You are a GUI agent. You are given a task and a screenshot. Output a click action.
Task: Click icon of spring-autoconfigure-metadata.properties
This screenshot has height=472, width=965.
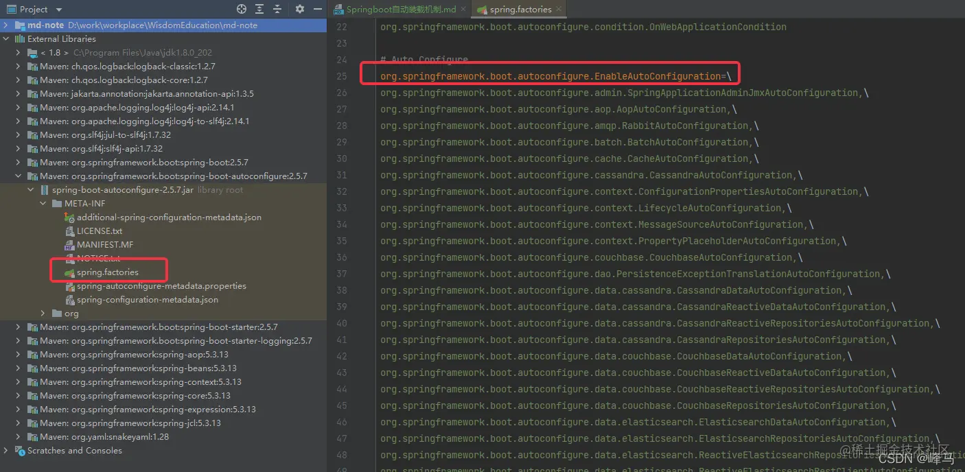[69, 286]
